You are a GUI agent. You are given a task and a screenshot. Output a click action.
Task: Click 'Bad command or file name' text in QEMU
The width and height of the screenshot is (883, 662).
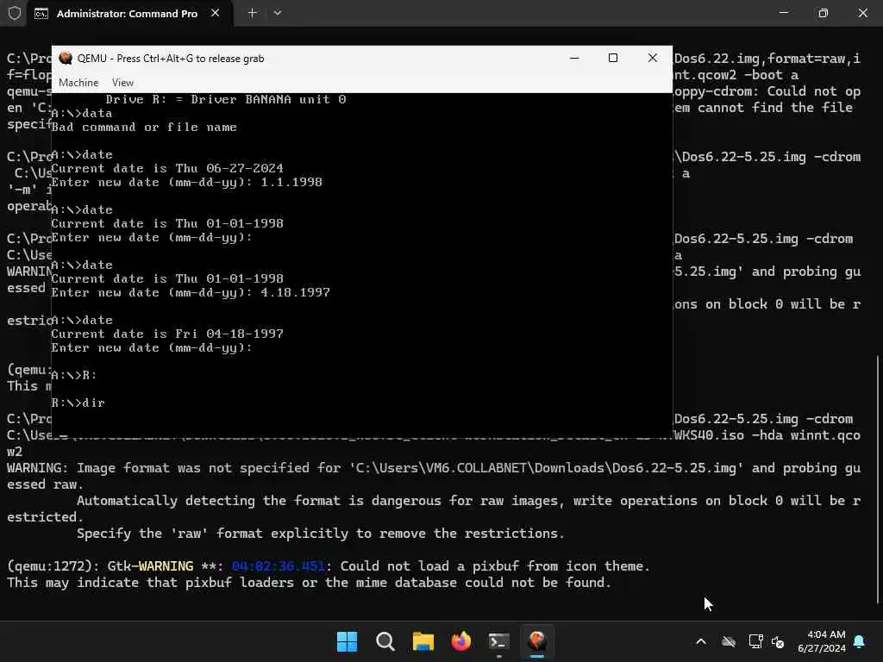(x=144, y=128)
